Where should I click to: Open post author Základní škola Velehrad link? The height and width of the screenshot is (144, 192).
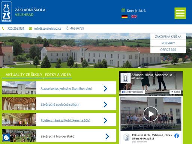tap(152, 137)
